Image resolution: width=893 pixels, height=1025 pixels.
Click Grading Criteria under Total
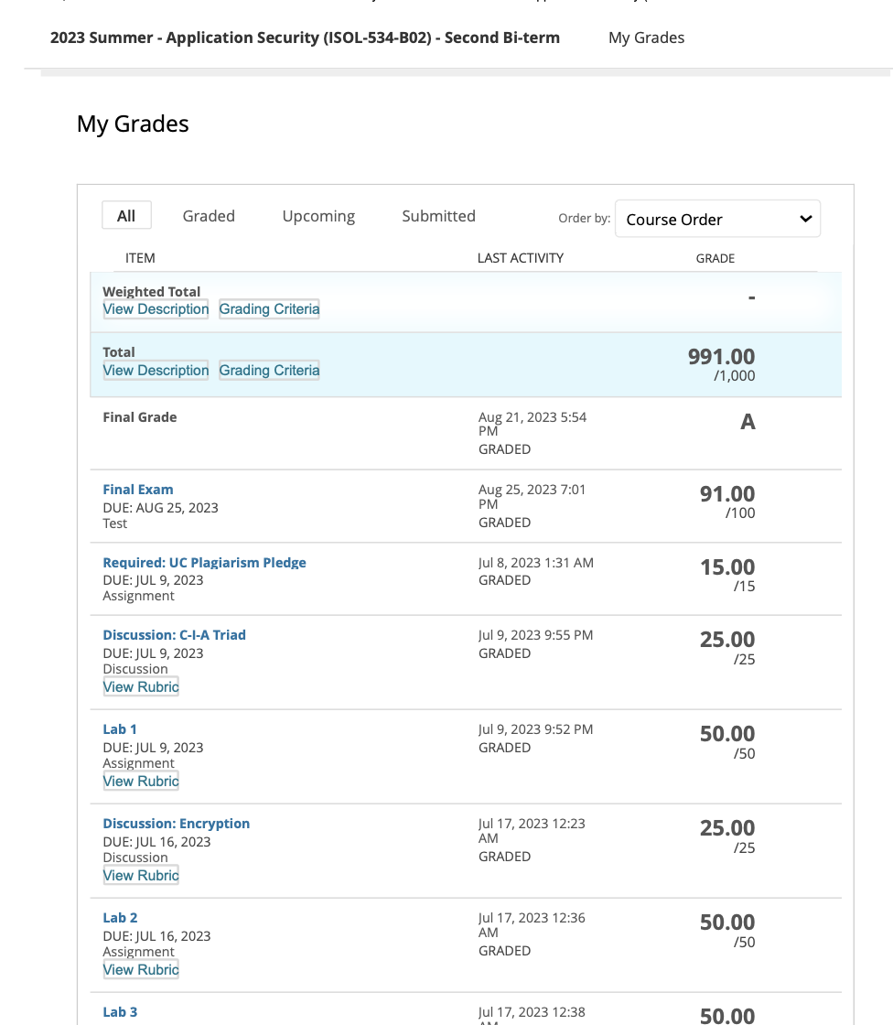point(269,371)
